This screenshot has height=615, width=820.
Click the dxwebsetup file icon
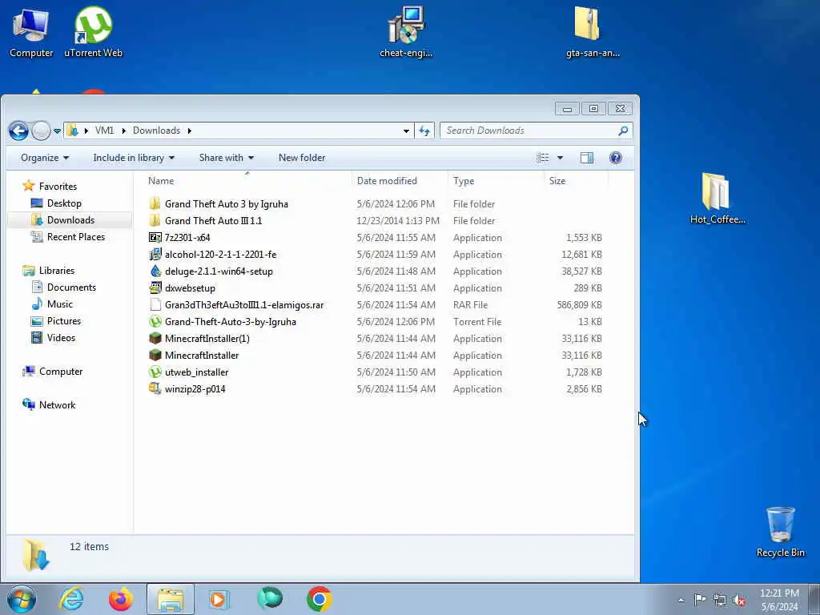pos(155,287)
